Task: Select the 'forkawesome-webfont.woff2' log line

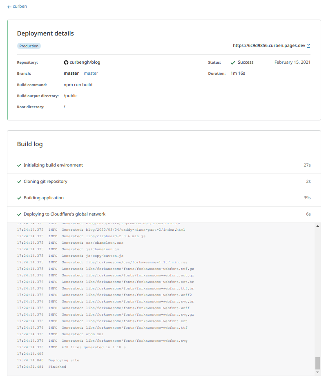Action: point(104,295)
